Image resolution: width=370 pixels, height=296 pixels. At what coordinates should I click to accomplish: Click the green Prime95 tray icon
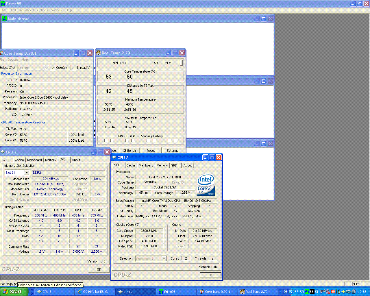point(307,292)
